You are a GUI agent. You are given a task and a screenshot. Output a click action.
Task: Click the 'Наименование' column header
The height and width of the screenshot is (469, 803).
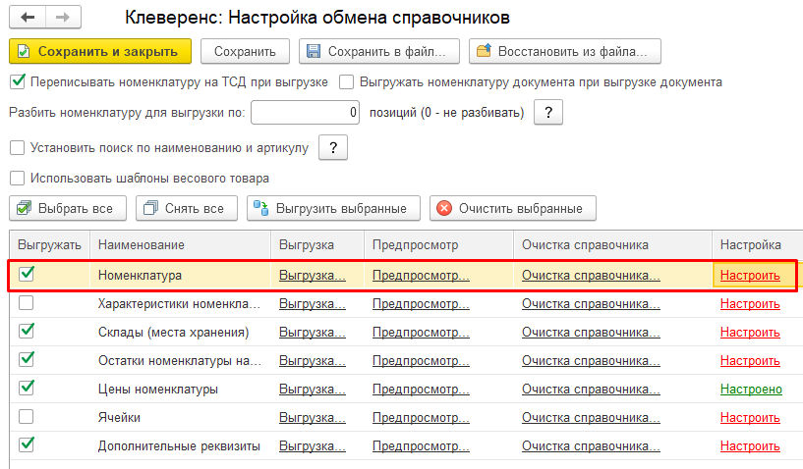[x=180, y=245]
